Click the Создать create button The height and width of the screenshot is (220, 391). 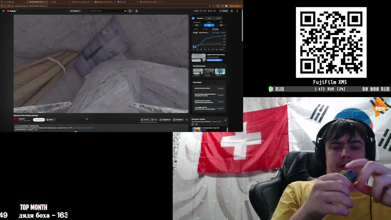[x=224, y=11]
